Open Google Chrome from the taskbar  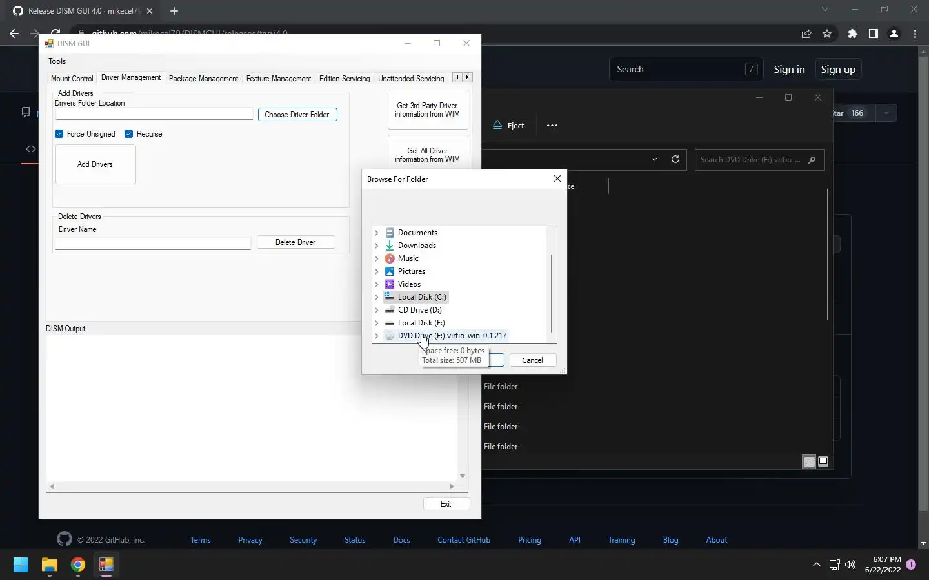pyautogui.click(x=78, y=565)
